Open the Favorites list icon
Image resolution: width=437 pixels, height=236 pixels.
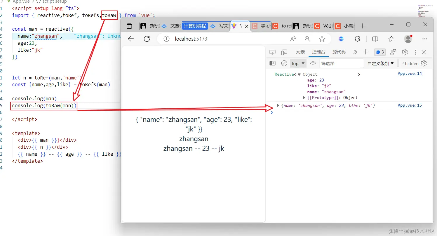pos(391,39)
